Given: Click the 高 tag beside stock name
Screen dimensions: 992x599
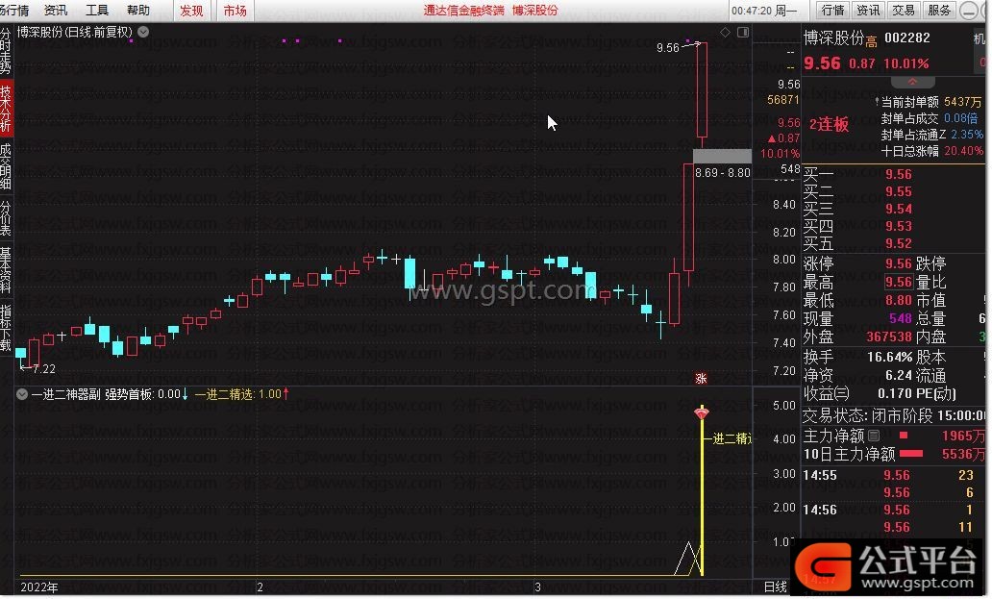Looking at the screenshot, I should pyautogui.click(x=871, y=41).
